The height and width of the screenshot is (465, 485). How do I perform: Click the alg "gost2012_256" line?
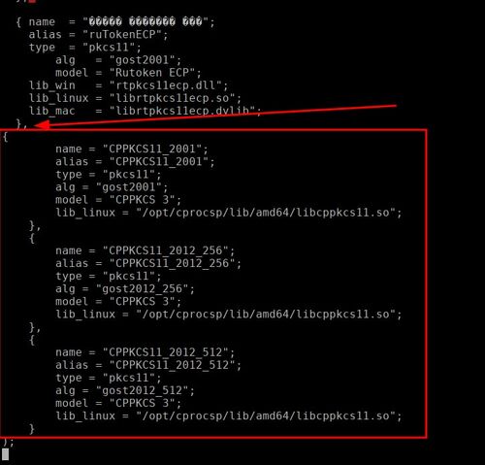(125, 289)
